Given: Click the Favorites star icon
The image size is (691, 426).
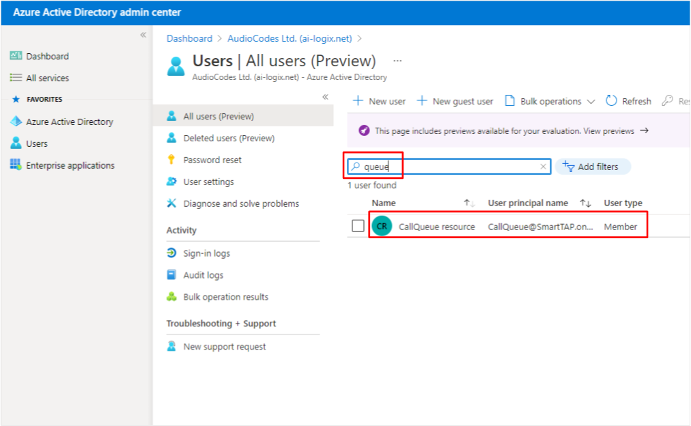Looking at the screenshot, I should 16,99.
